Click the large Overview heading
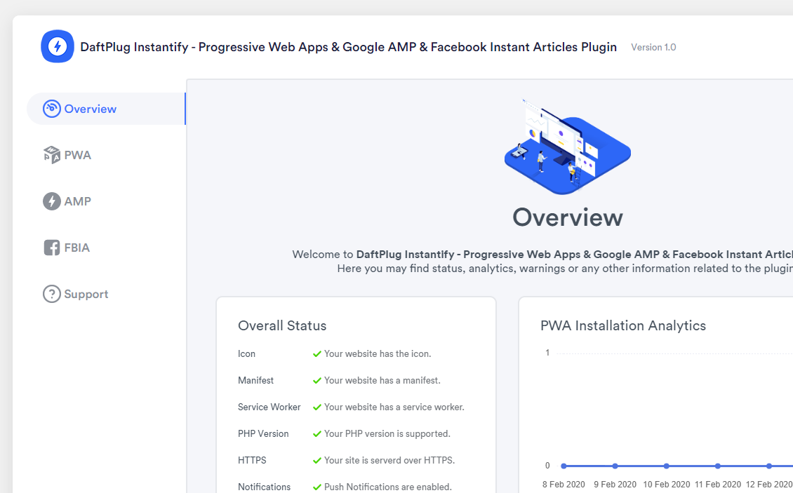The width and height of the screenshot is (793, 493). (x=568, y=217)
